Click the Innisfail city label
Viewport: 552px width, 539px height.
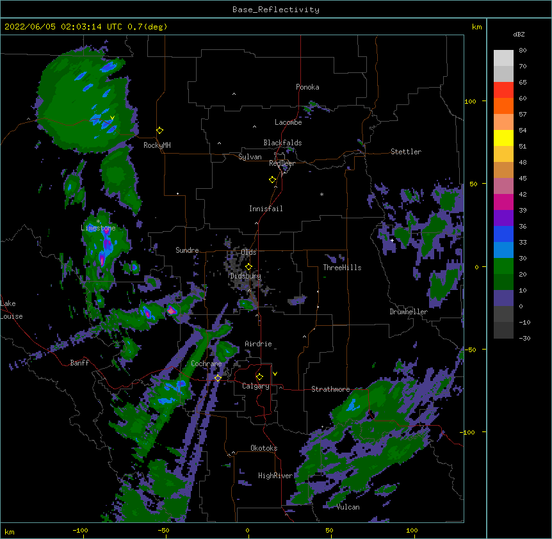pos(266,209)
